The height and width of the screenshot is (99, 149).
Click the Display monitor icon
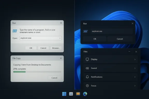[x=87, y=59]
